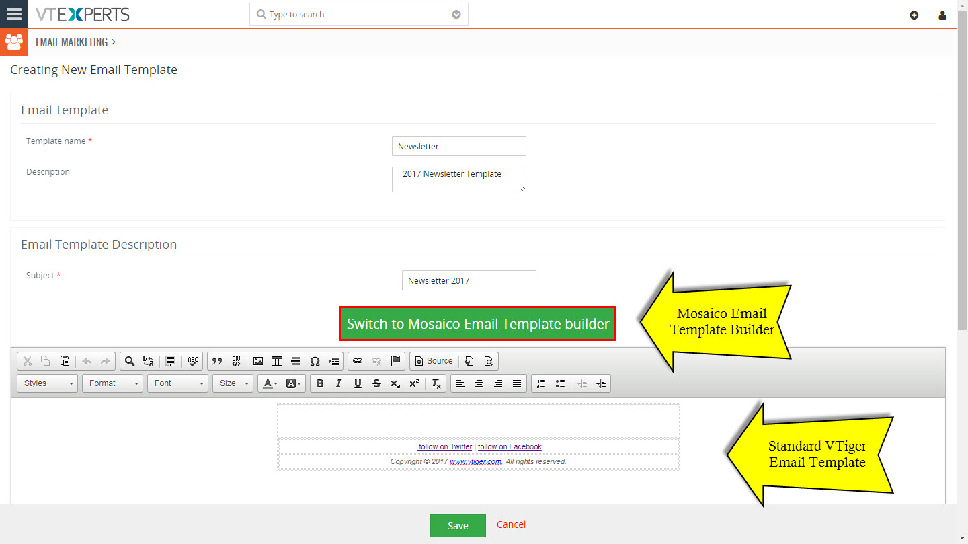This screenshot has width=968, height=544.
Task: Click the Copy toolbar icon
Action: tap(46, 361)
